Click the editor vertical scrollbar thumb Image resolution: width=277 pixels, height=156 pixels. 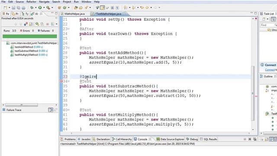click(253, 93)
